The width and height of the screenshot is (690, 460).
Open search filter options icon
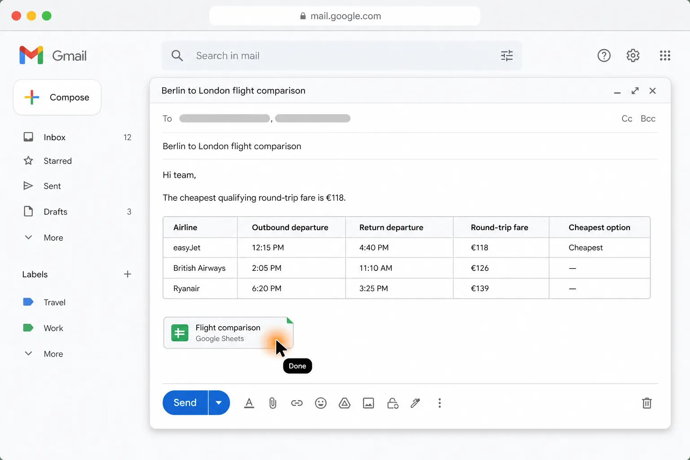(x=507, y=56)
